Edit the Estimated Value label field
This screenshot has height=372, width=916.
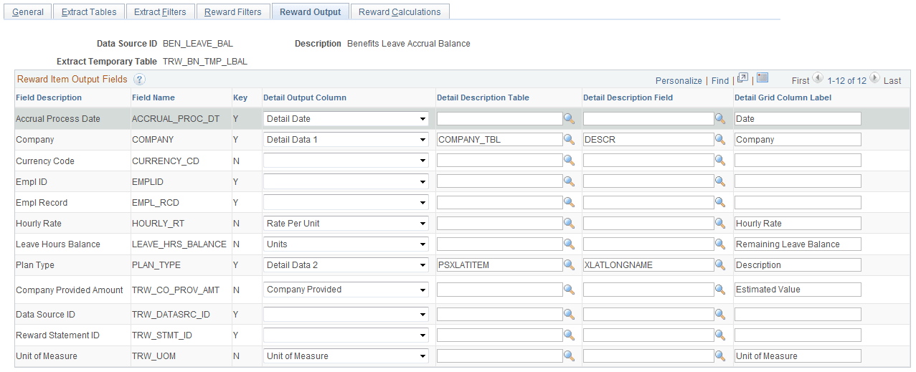point(798,290)
